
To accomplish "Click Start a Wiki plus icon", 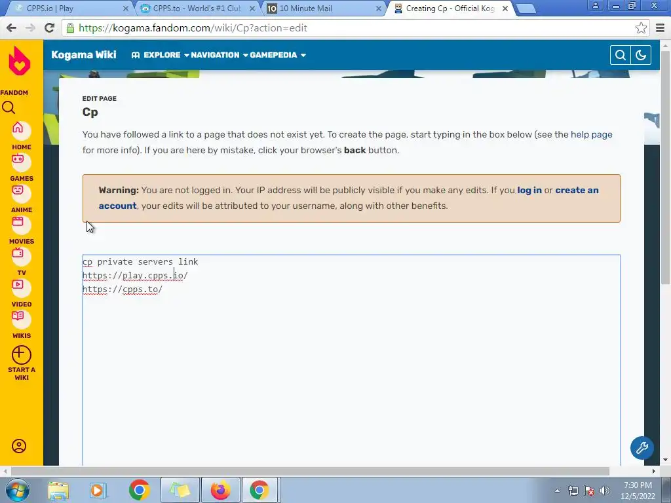I will (x=22, y=355).
